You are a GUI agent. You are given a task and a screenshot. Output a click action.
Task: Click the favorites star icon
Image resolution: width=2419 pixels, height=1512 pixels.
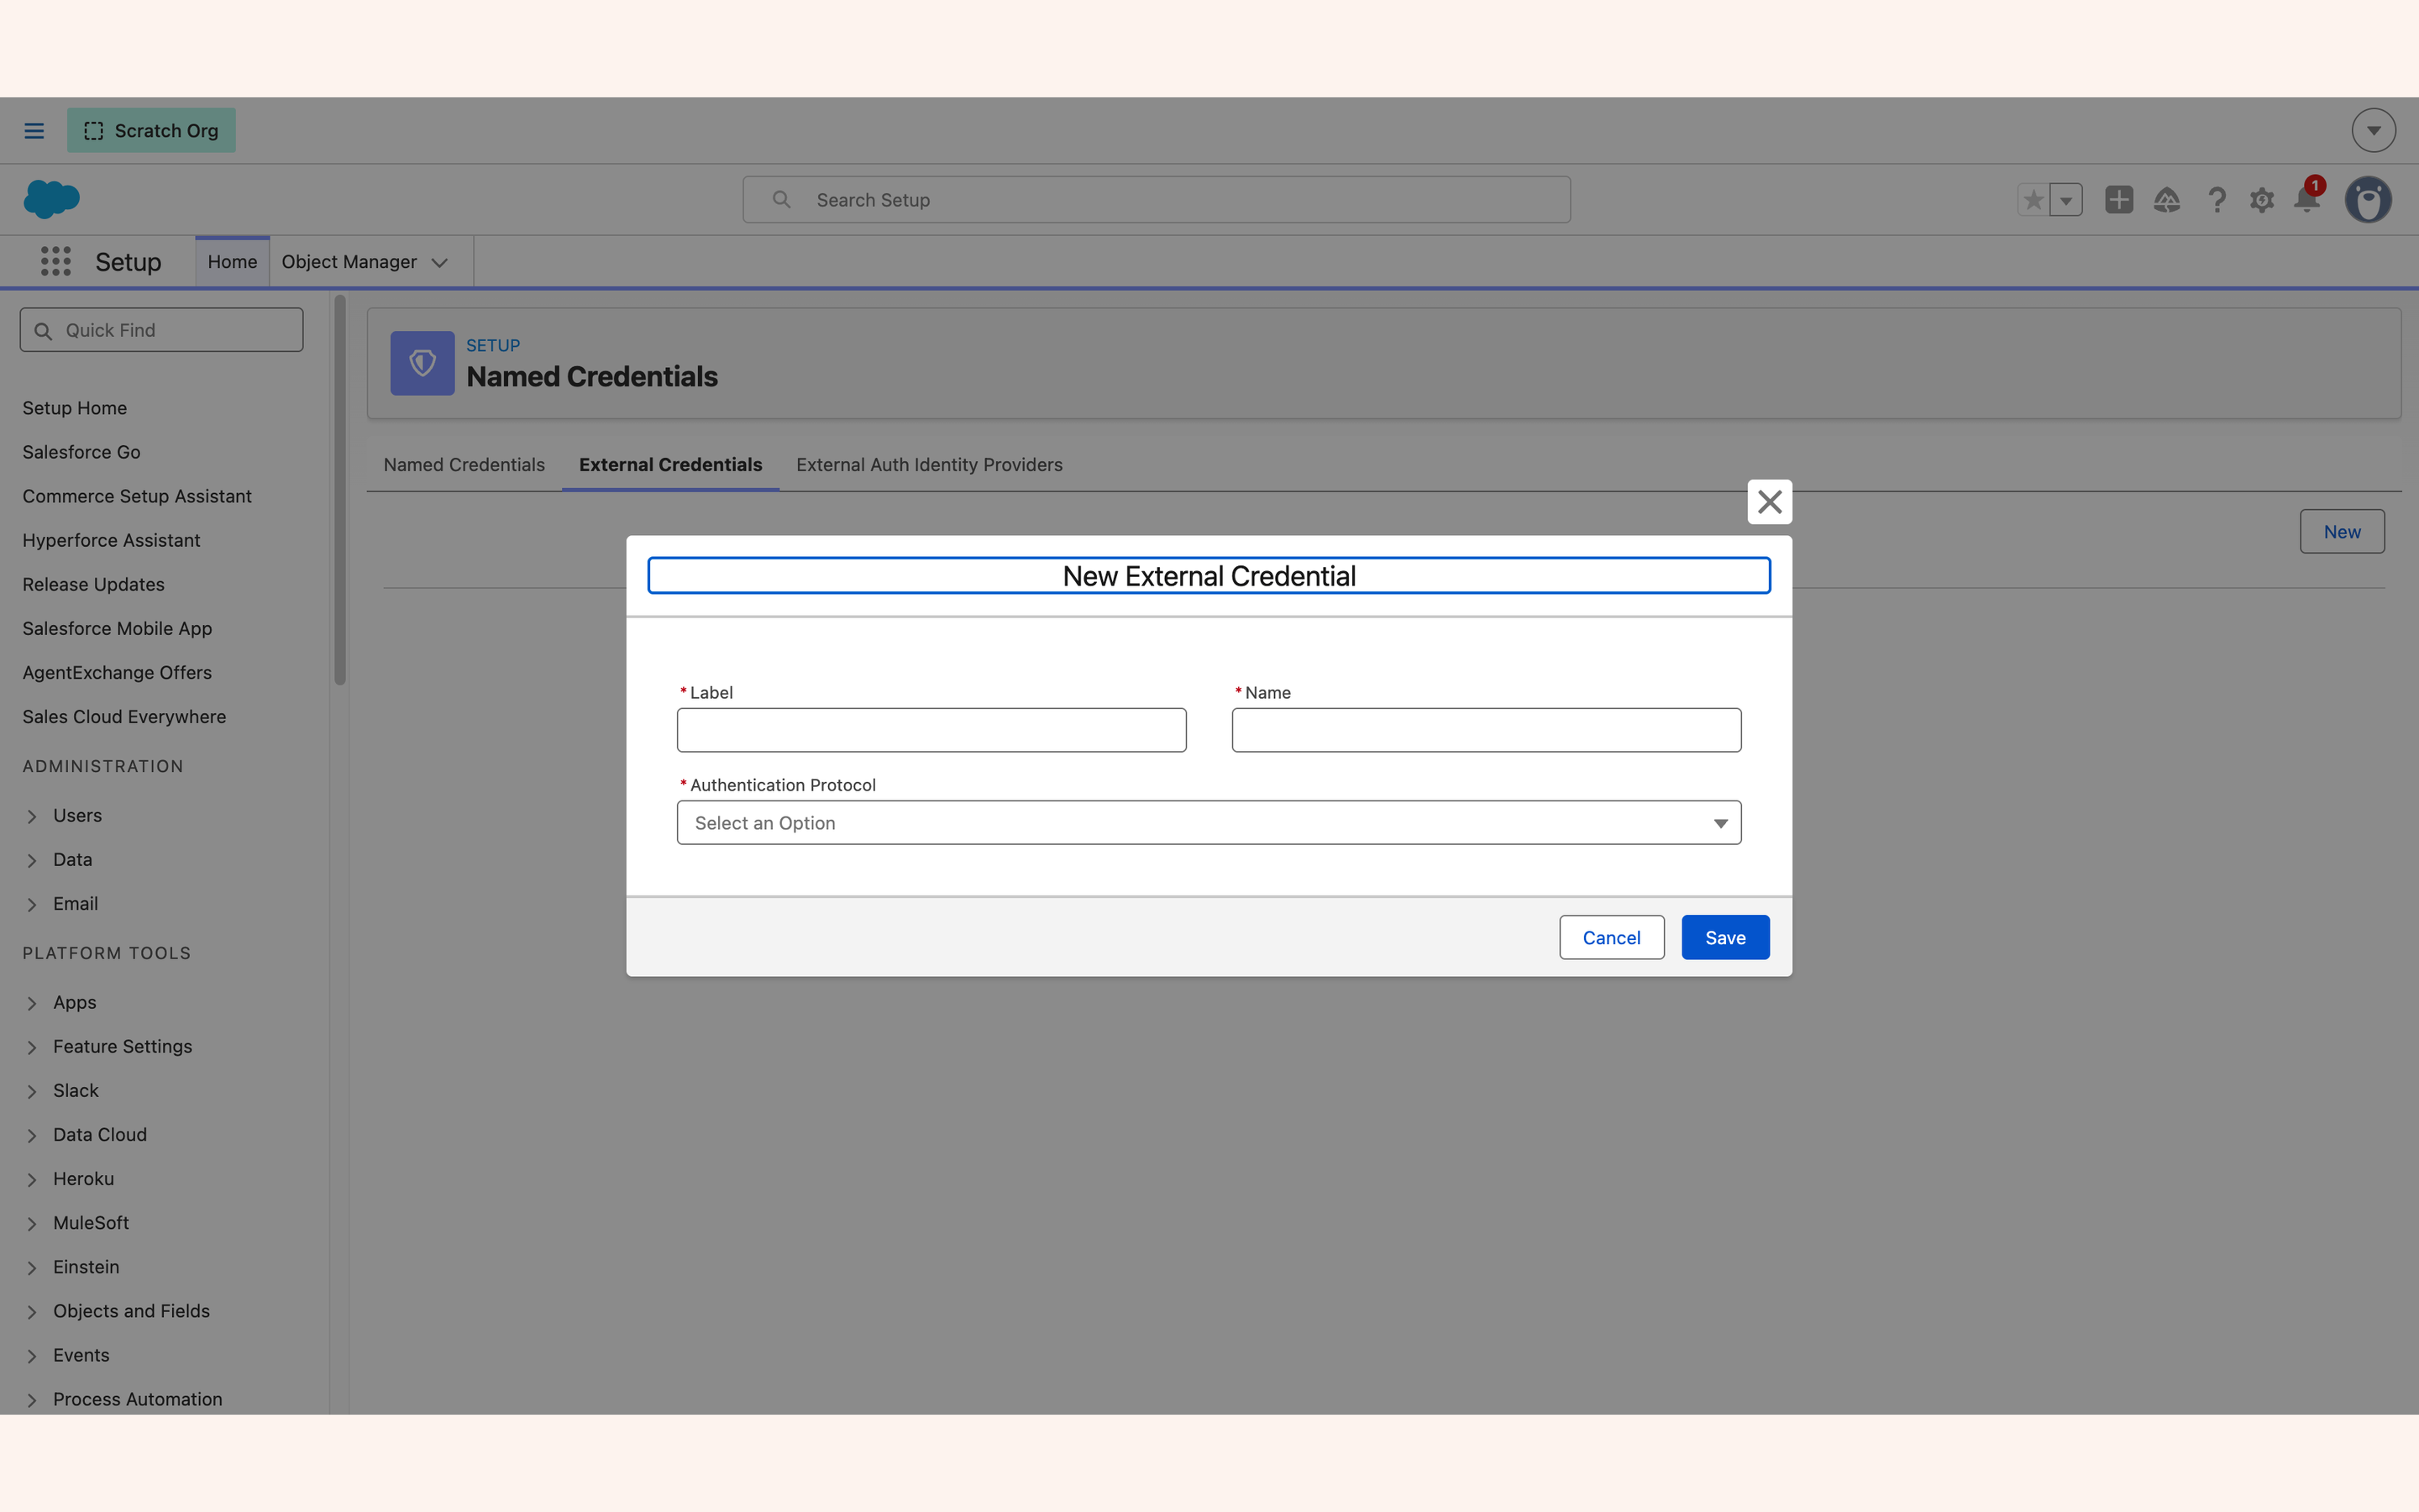(2033, 200)
